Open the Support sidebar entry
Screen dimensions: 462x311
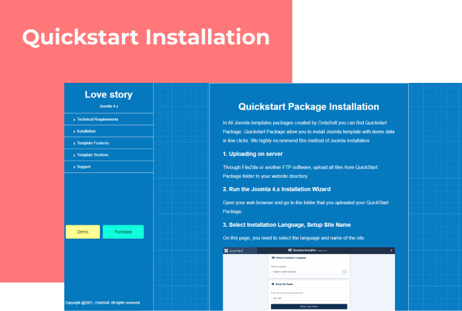pos(109,167)
